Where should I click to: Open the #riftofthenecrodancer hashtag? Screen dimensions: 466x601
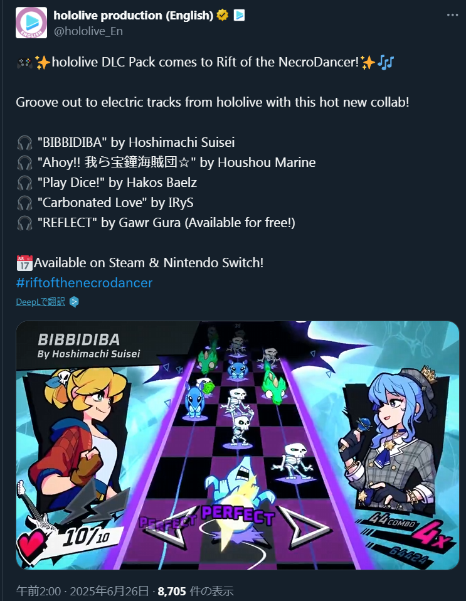point(84,283)
